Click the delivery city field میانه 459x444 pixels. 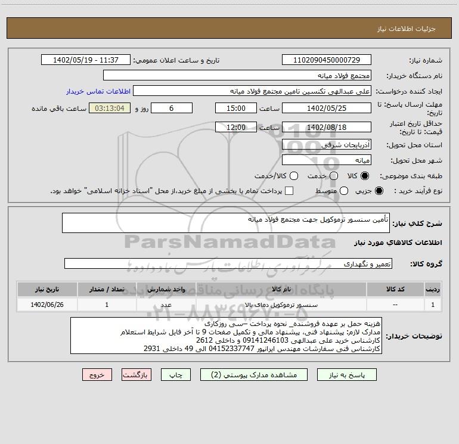click(327, 160)
